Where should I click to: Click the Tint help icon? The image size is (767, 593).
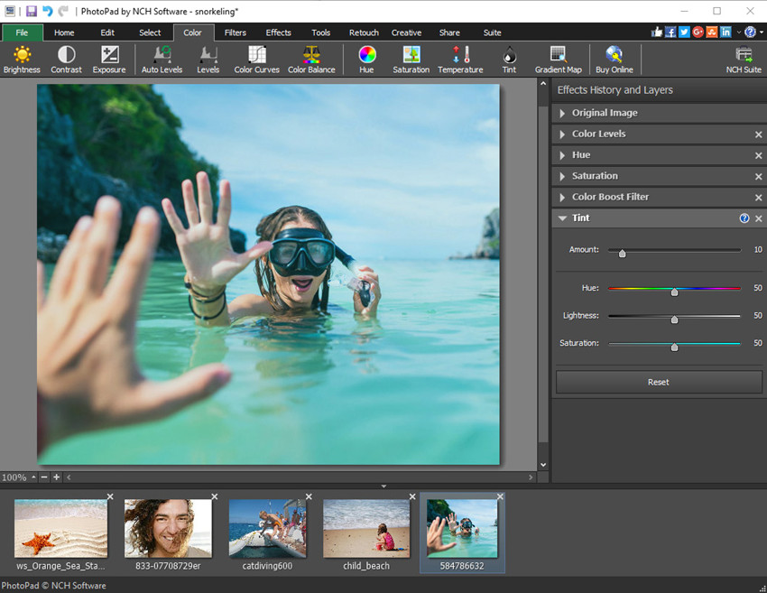tap(744, 218)
